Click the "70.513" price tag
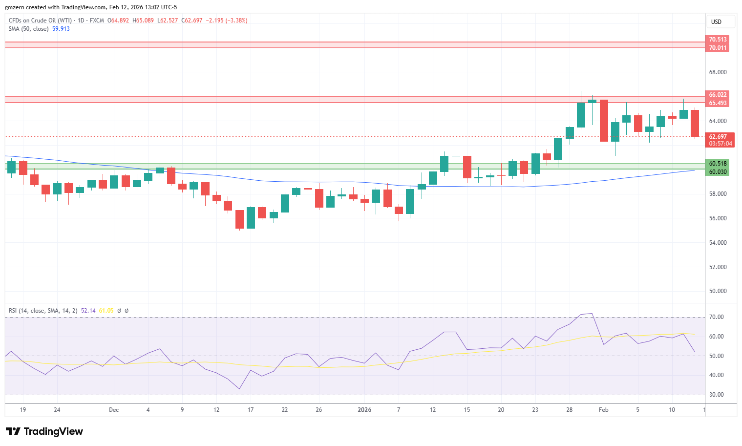Image resolution: width=742 pixels, height=446 pixels. [718, 40]
